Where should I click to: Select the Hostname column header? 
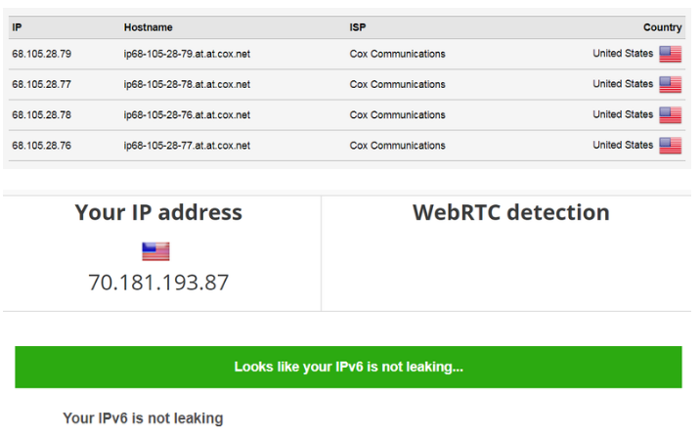coord(149,27)
